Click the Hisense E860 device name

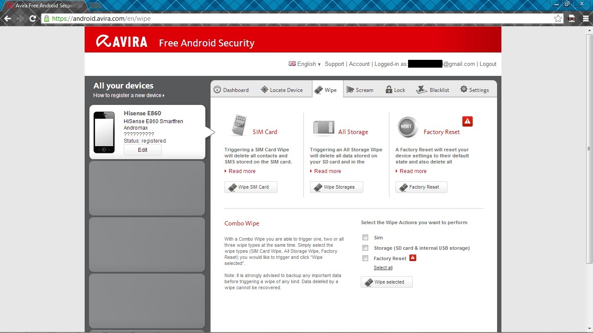142,113
